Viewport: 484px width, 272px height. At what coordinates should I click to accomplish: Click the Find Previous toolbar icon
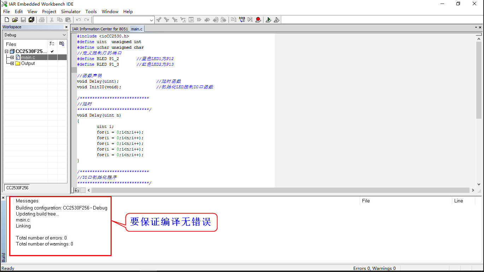159,20
